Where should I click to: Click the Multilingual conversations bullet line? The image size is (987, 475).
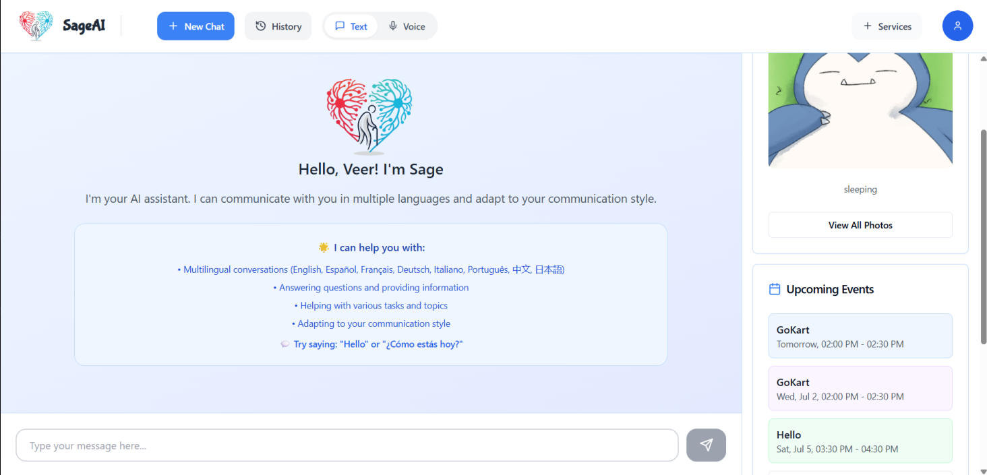[371, 270]
